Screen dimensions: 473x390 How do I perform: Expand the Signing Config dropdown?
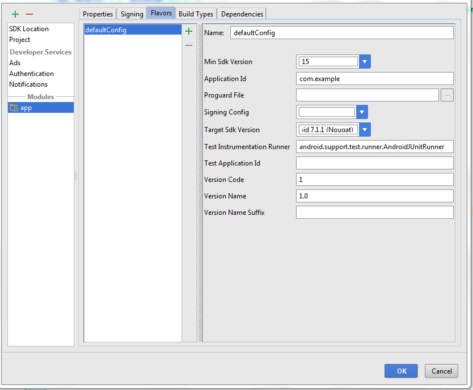(x=362, y=112)
